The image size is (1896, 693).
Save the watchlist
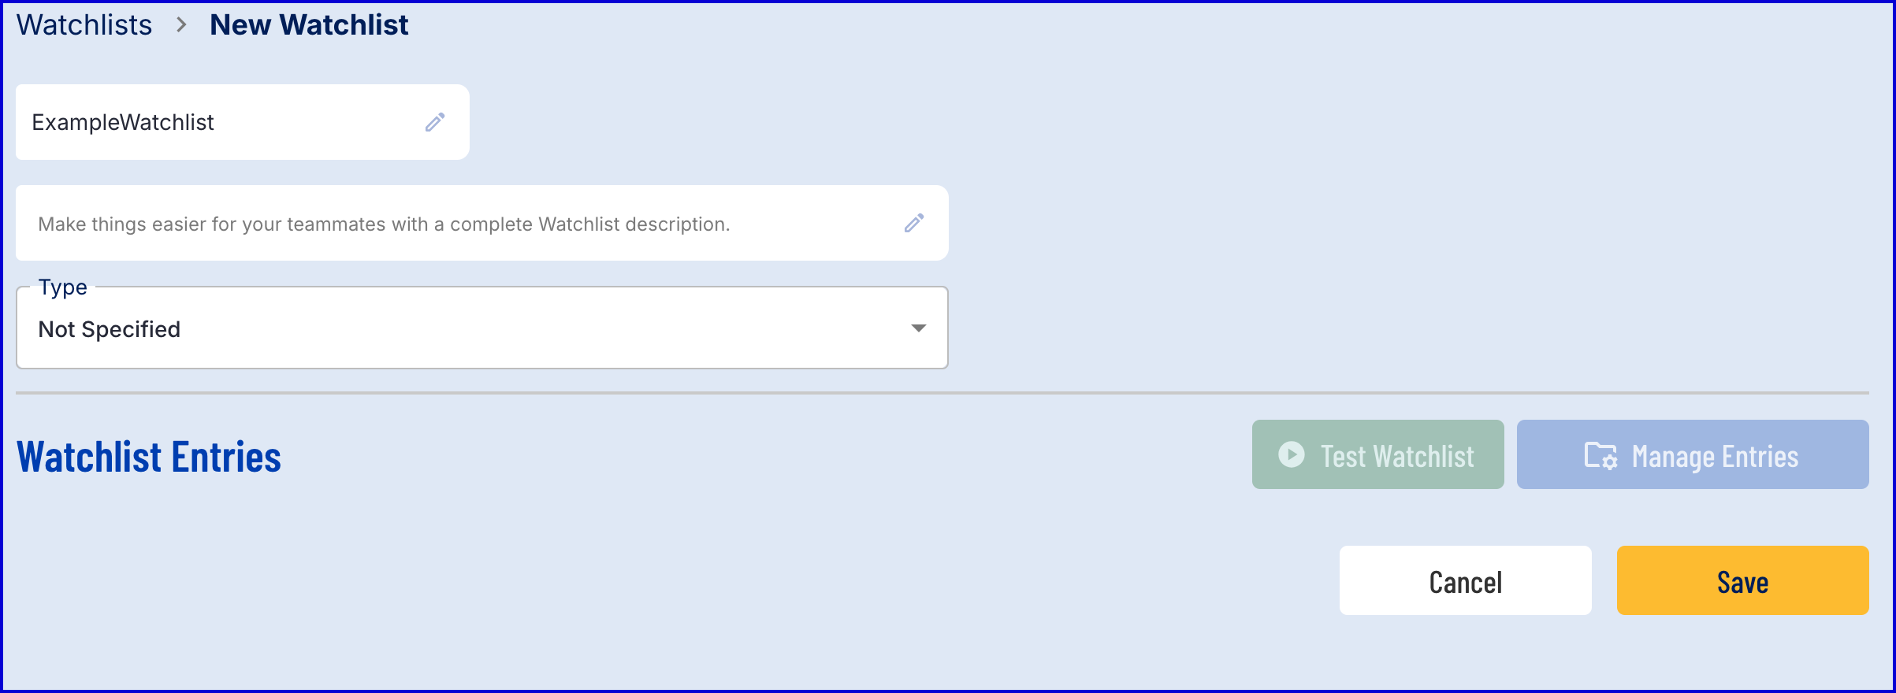(x=1742, y=580)
